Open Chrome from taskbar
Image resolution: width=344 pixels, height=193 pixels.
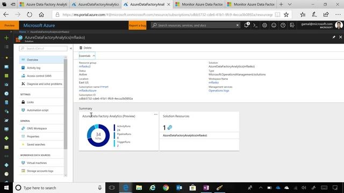pos(166,188)
